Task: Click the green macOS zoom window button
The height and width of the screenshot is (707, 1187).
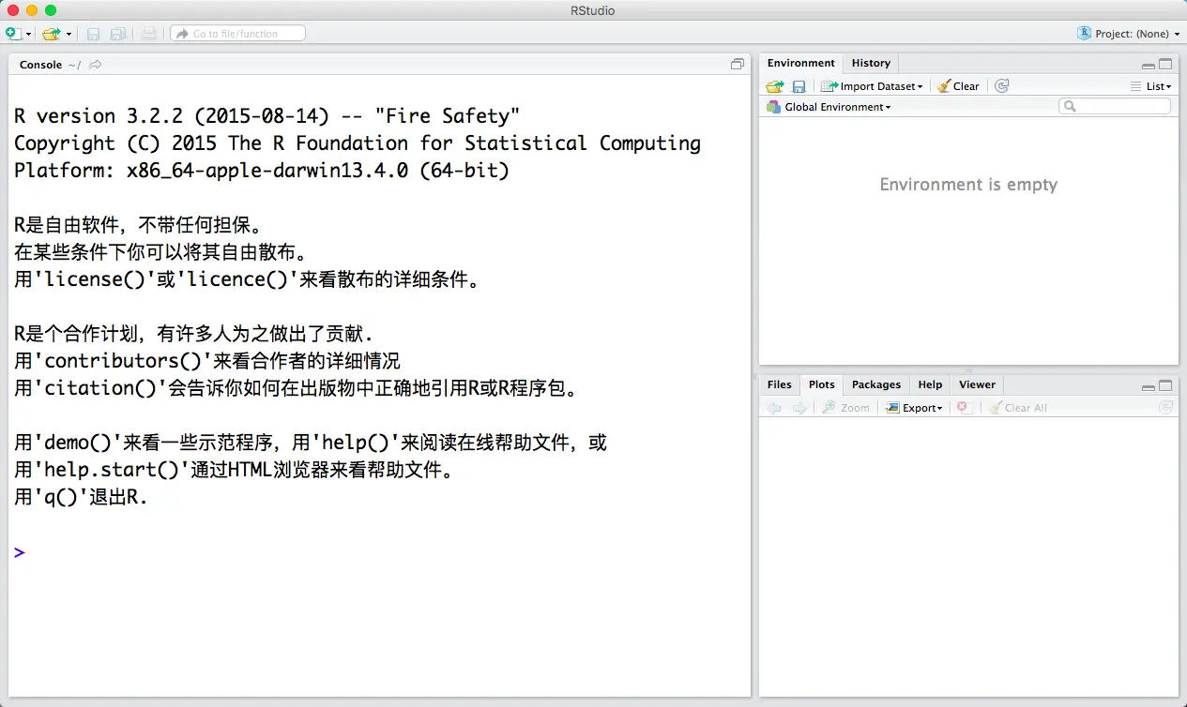Action: (51, 10)
